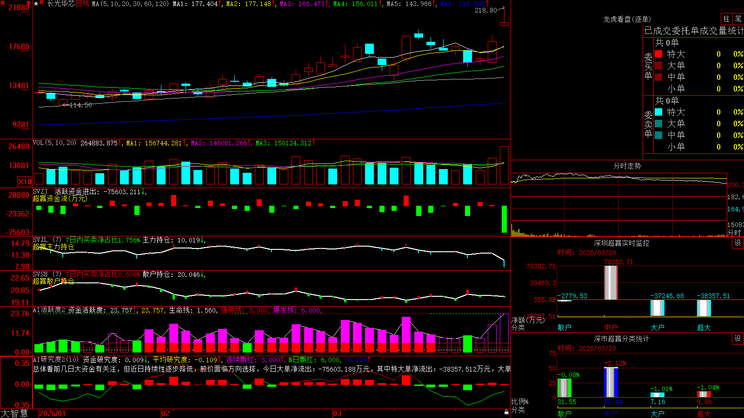Click the red 特大 buy order color swatch

(658, 54)
